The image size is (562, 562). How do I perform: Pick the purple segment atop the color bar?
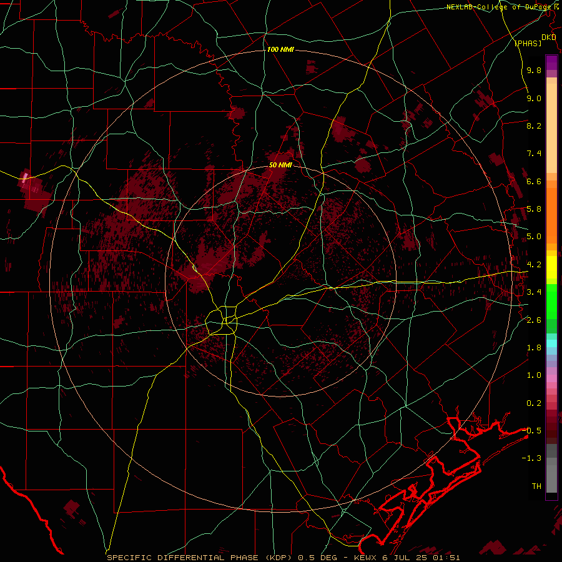pyautogui.click(x=551, y=62)
